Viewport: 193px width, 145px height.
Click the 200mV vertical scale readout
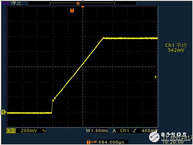[x=29, y=131]
